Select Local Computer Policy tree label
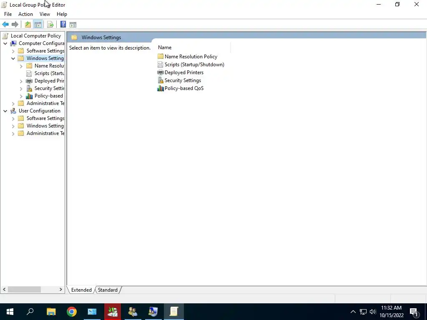The height and width of the screenshot is (320, 427). 36,36
